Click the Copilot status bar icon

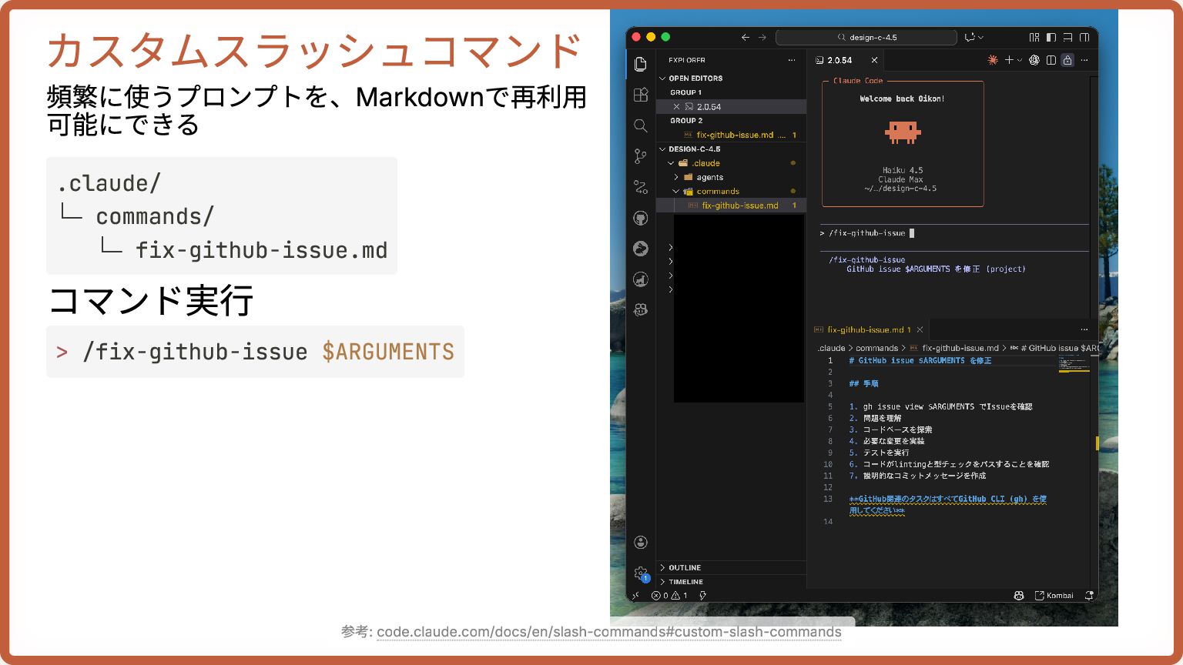click(1018, 595)
